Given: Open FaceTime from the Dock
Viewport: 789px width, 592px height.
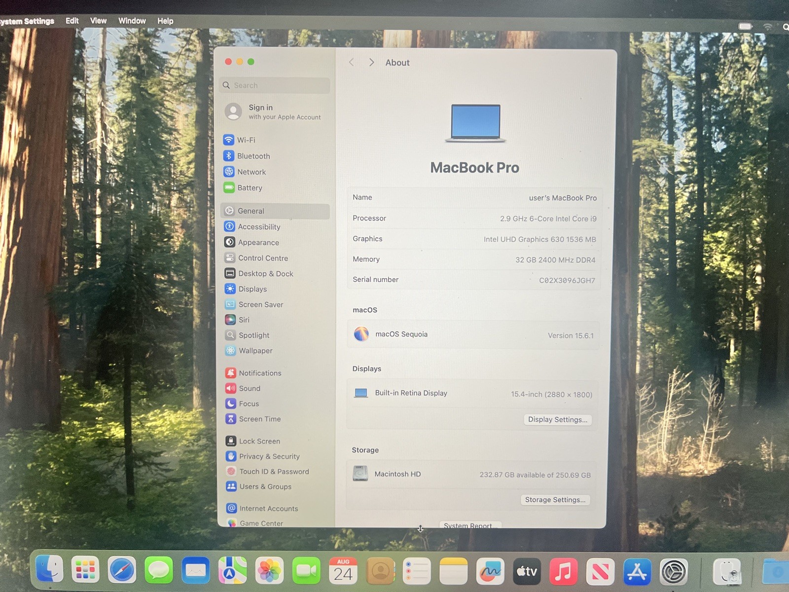Looking at the screenshot, I should [306, 571].
